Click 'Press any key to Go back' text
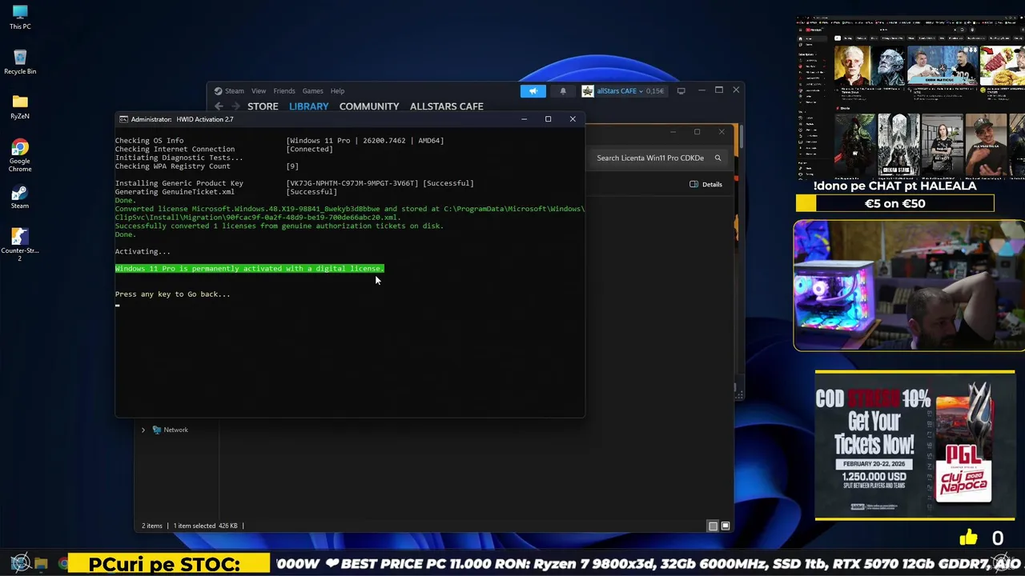The width and height of the screenshot is (1025, 576). pos(172,294)
